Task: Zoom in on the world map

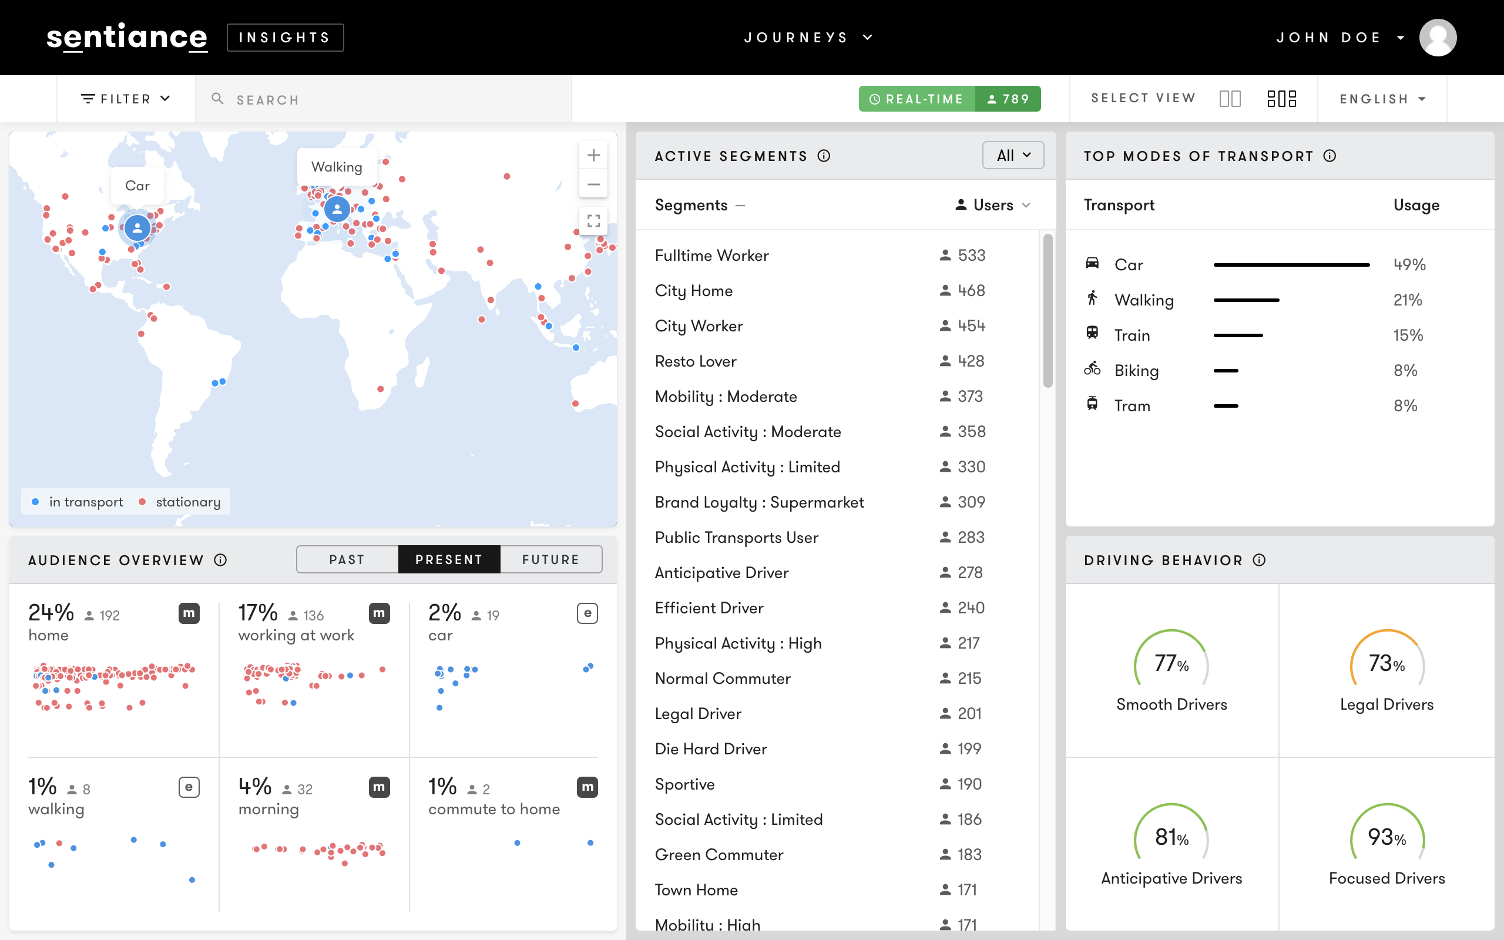Action: pos(593,156)
